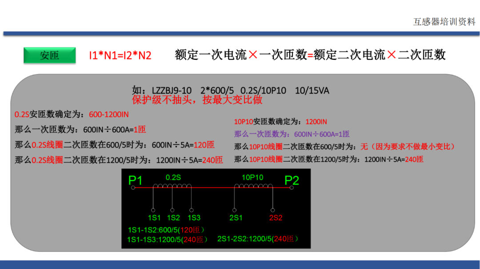Screen dimensions: 480x269
Task: Click the green 安匝 button
Action: pos(49,55)
